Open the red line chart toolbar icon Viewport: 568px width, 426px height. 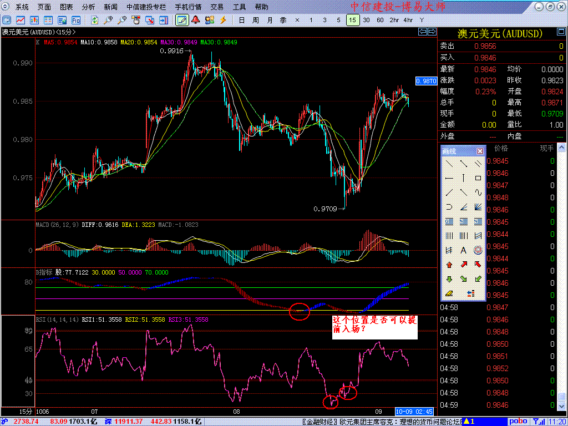tap(21, 20)
